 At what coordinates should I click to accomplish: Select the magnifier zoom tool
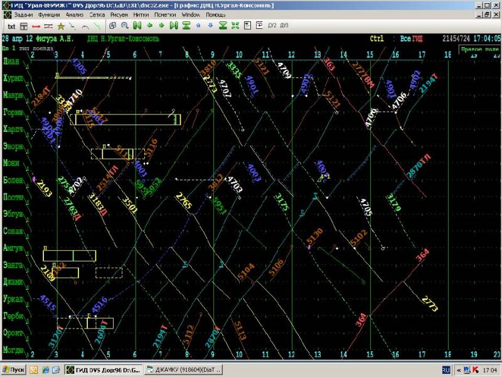(125, 26)
